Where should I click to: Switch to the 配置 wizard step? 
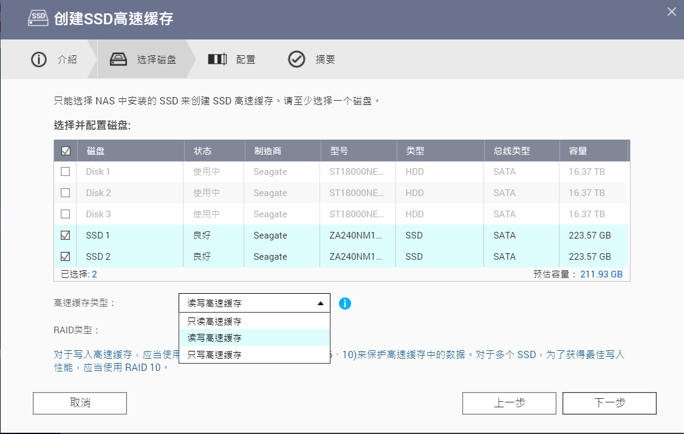pos(245,59)
